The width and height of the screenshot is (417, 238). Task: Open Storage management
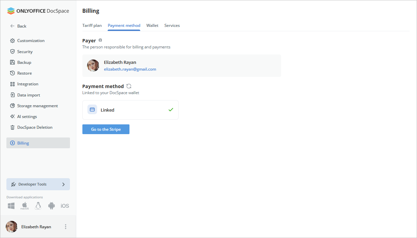pyautogui.click(x=38, y=106)
